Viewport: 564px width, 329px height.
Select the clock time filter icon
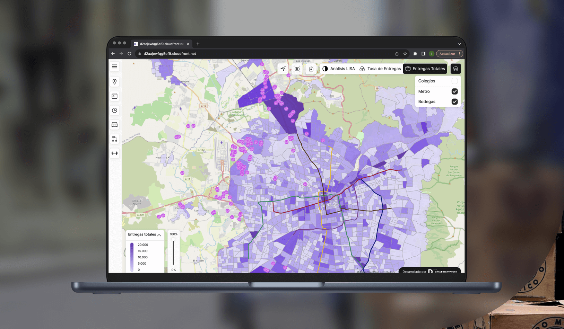(114, 110)
